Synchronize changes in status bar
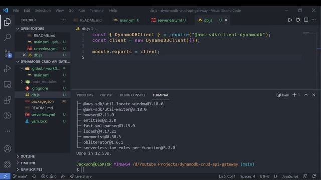Screen dimensions: 321x180 pos(34,176)
